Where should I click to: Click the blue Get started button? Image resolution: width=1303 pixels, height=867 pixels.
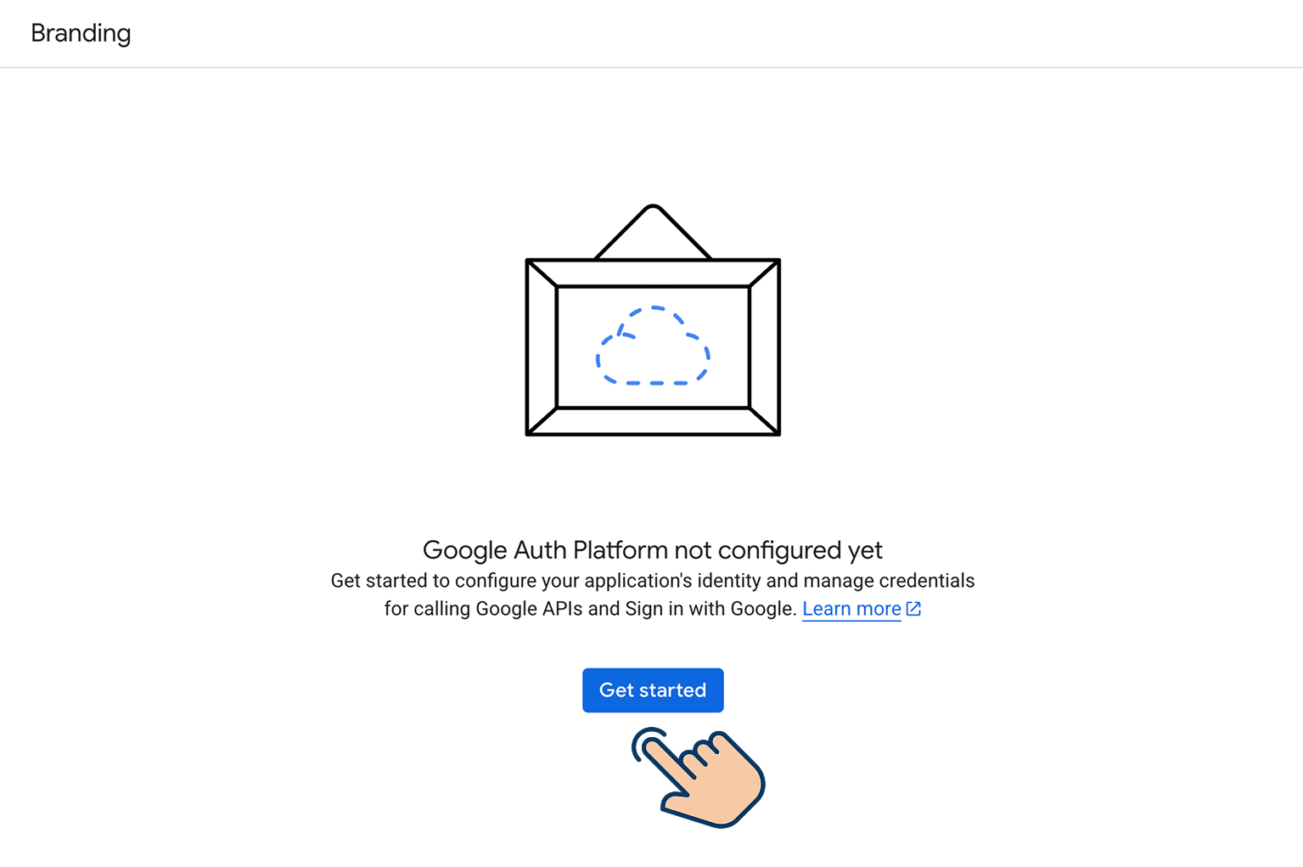652,690
